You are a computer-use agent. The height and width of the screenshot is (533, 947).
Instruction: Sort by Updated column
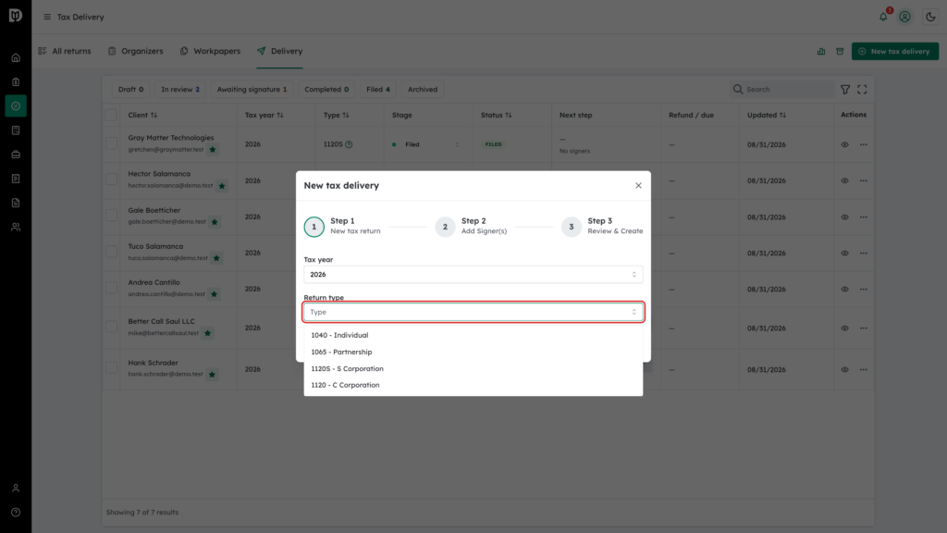767,115
